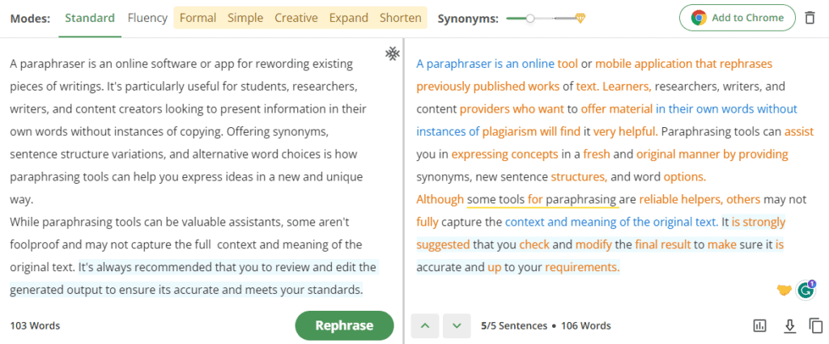829x344 pixels.
Task: Click the handshake feedback icon
Action: coord(784,290)
